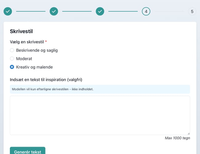This screenshot has height=154, width=200.
Task: Click the 'Max 1000 tegn' note
Action: click(x=177, y=138)
